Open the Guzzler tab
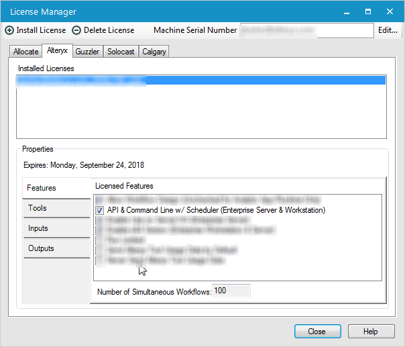 [87, 52]
